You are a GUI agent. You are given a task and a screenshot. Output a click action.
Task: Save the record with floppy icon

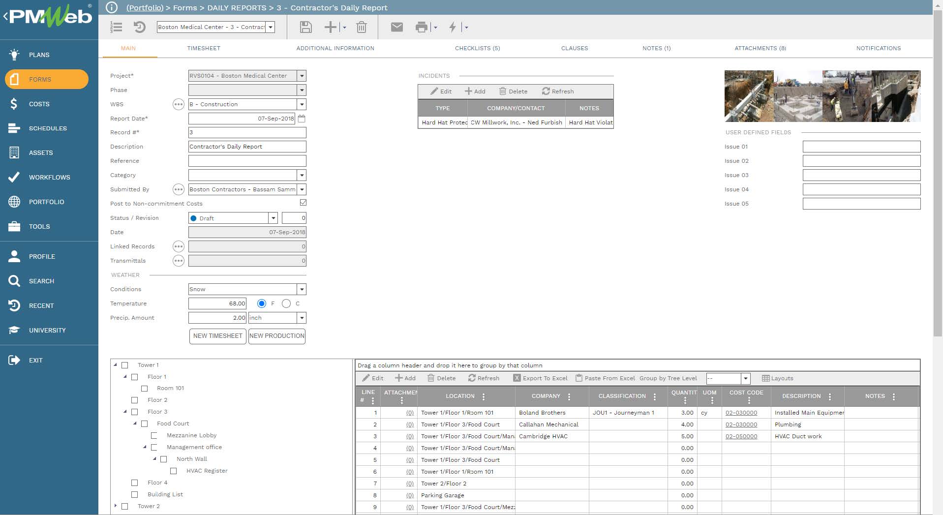tap(305, 27)
